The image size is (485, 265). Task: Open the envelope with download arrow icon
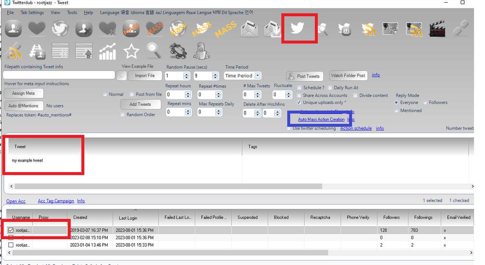pyautogui.click(x=272, y=28)
